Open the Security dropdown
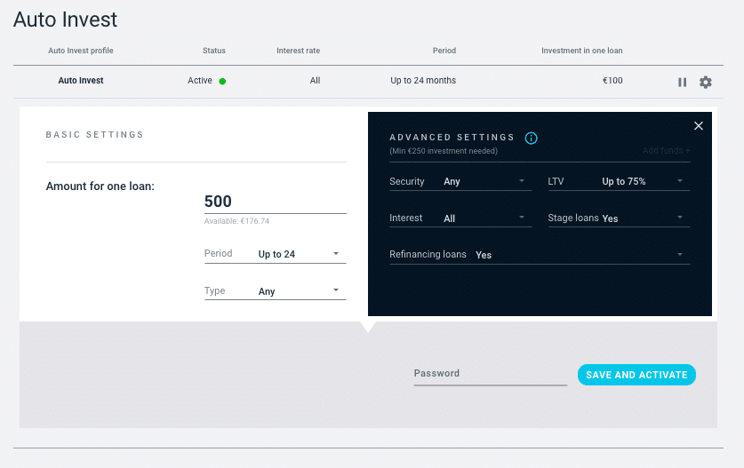 460,181
